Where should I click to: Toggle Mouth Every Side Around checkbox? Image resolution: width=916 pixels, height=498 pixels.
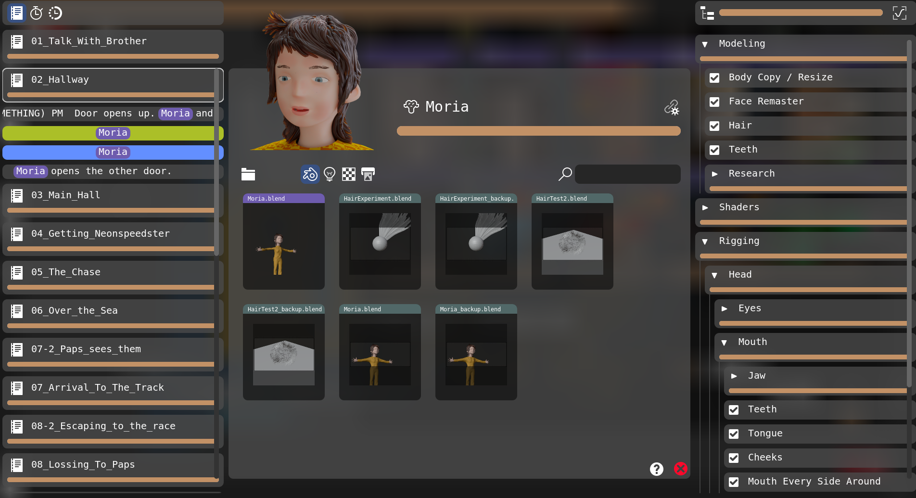734,482
